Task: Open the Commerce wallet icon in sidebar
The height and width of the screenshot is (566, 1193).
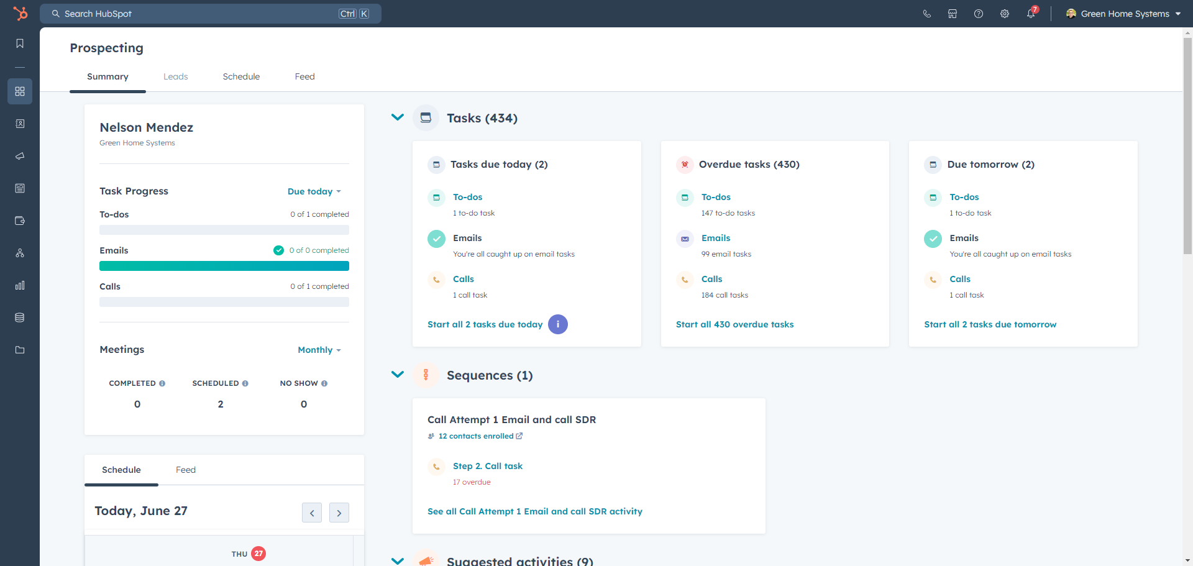Action: pyautogui.click(x=20, y=221)
